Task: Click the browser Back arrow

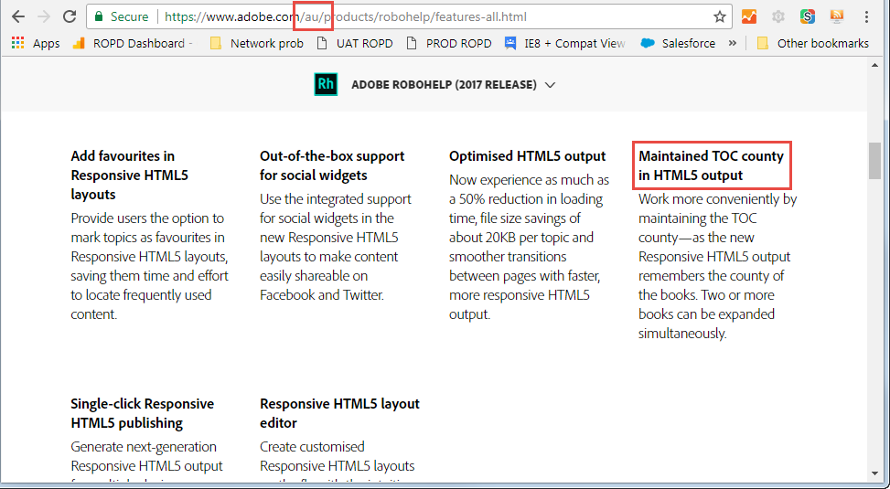Action: (x=18, y=16)
